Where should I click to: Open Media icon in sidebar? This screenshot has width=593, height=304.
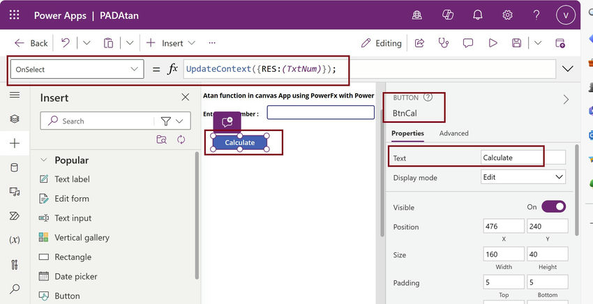15,192
